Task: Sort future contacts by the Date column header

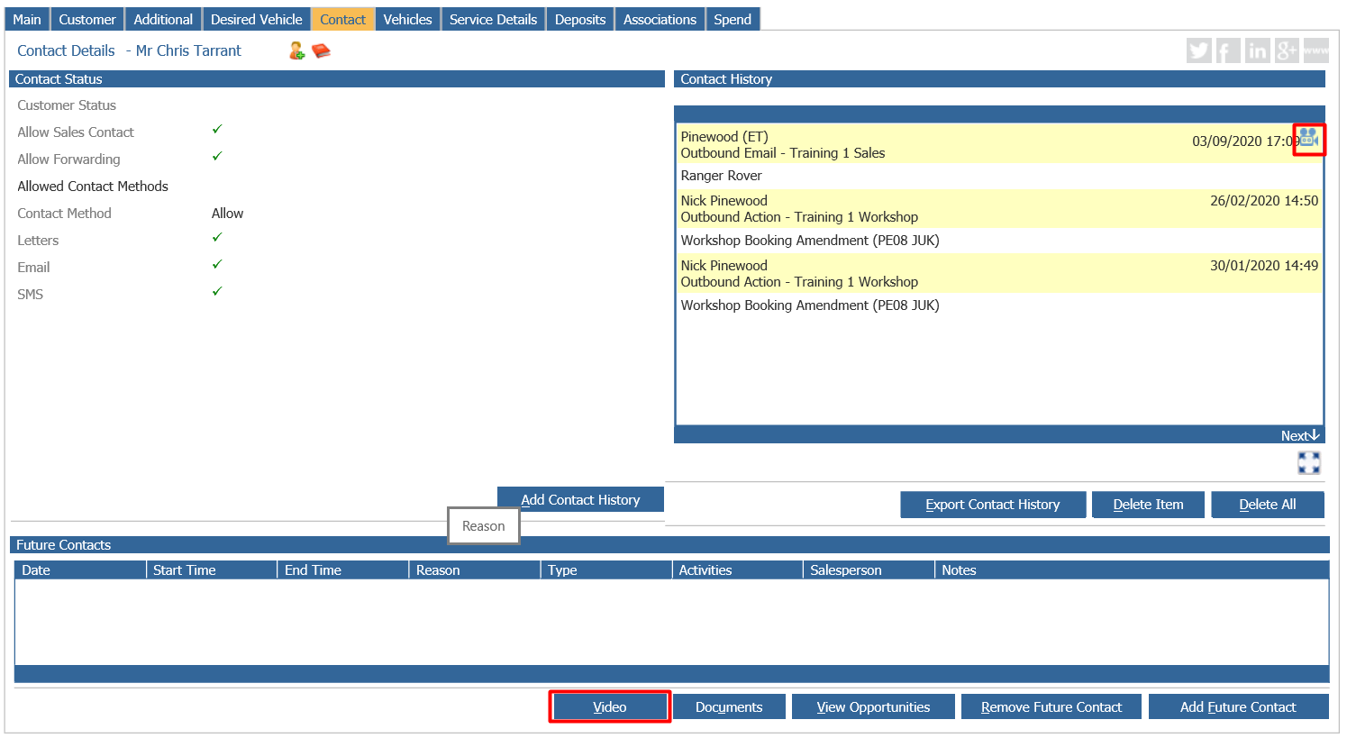Action: [x=80, y=570]
